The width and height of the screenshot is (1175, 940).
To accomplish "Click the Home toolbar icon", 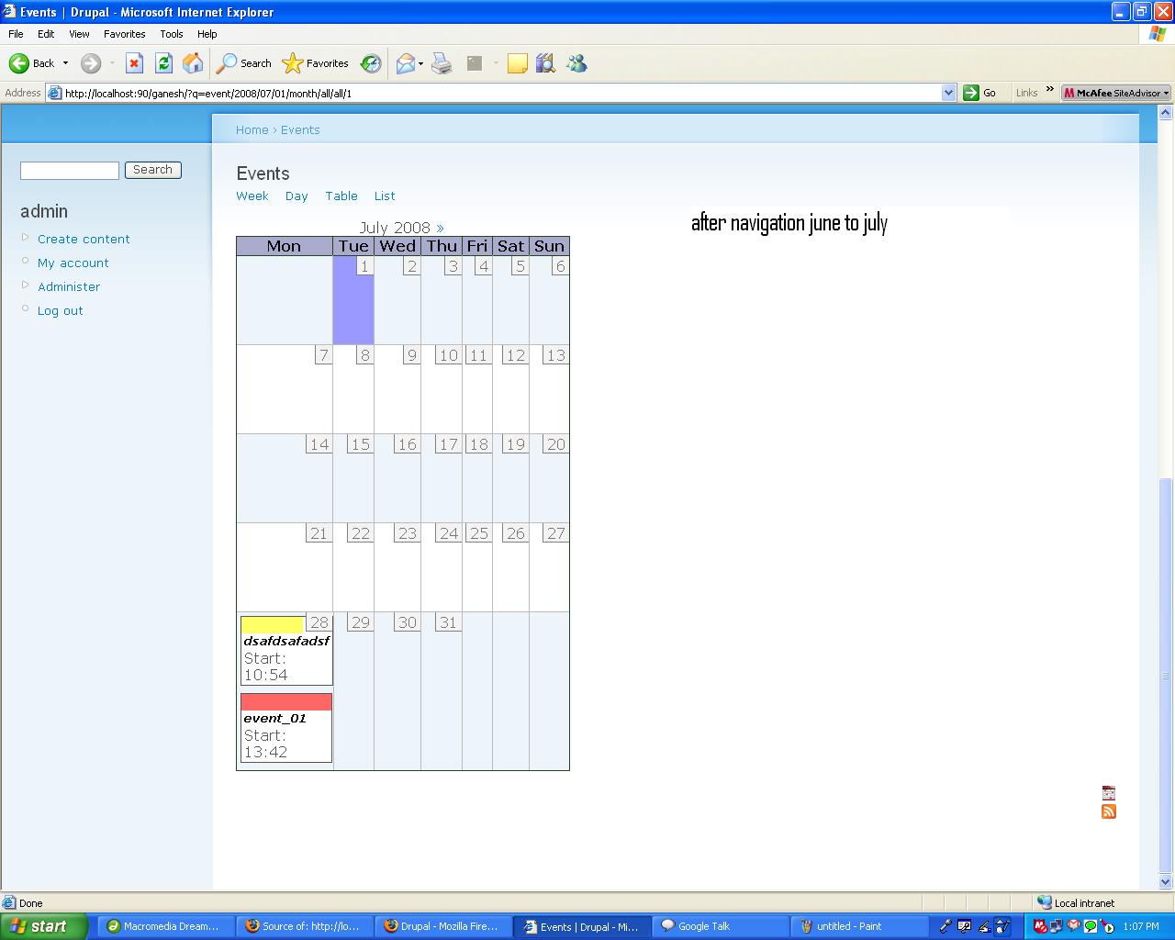I will point(193,63).
